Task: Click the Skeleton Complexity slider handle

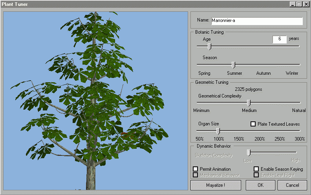Action: pos(249,152)
